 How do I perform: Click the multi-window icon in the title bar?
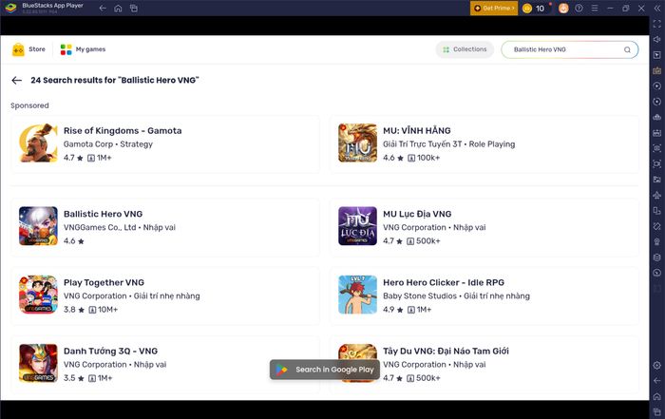[134, 8]
